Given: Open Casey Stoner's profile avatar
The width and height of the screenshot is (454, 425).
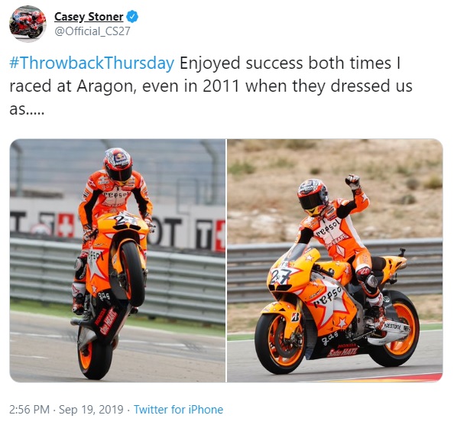Looking at the screenshot, I should click(x=28, y=24).
